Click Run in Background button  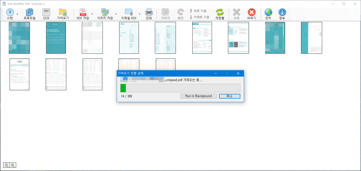tap(199, 96)
